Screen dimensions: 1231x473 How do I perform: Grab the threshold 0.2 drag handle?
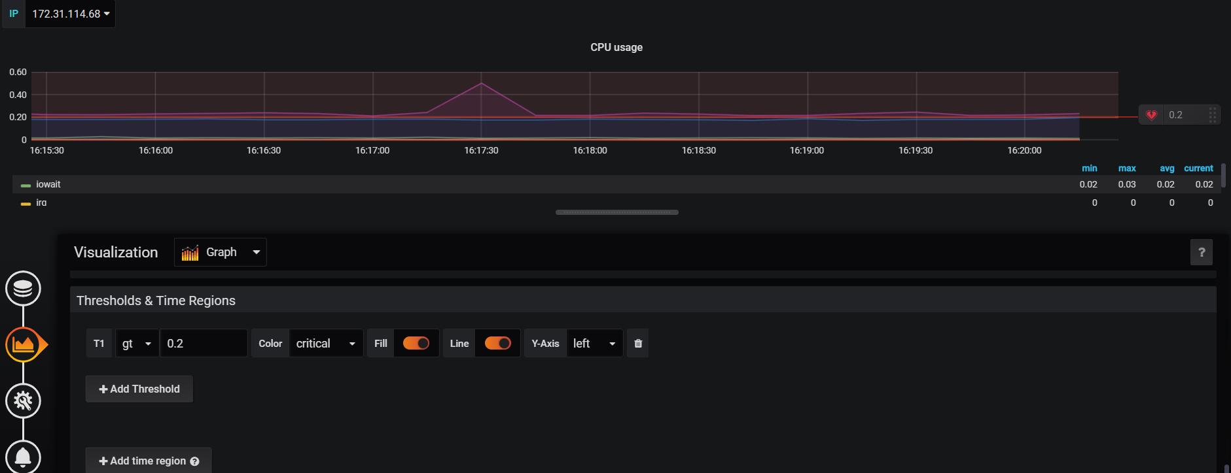(x=1212, y=115)
